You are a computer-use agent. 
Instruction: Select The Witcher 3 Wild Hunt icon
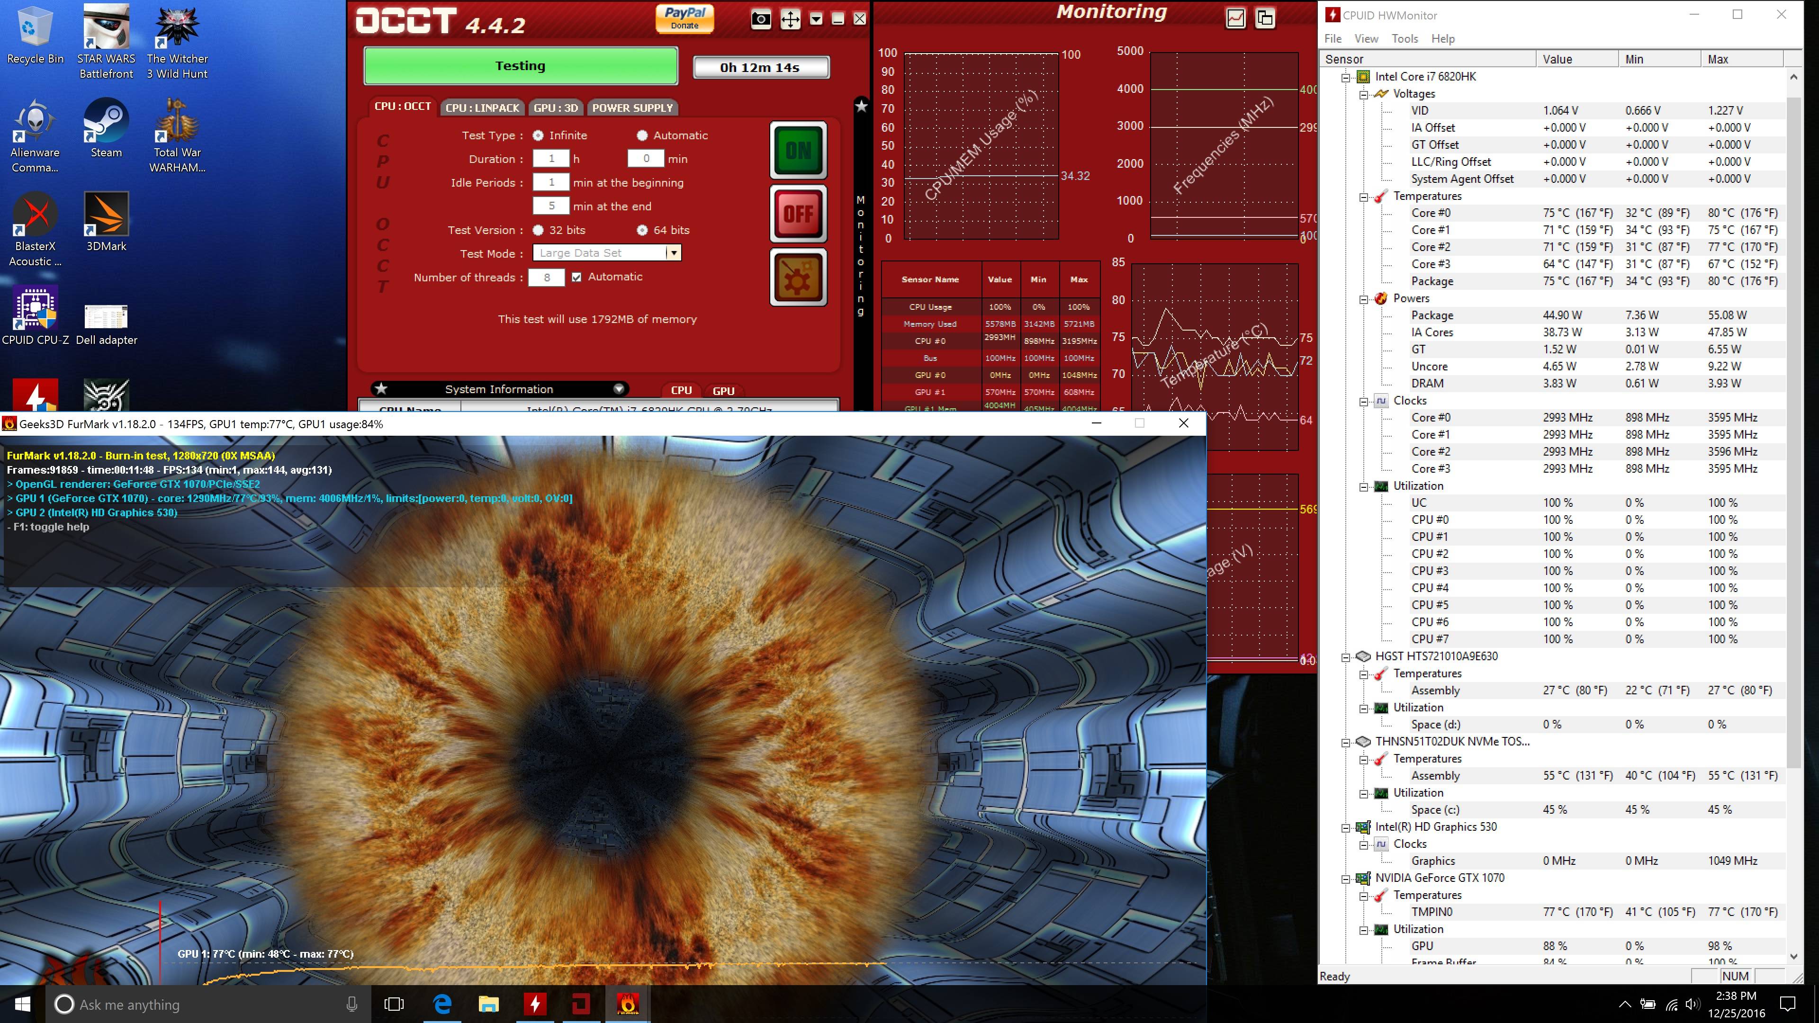177,41
